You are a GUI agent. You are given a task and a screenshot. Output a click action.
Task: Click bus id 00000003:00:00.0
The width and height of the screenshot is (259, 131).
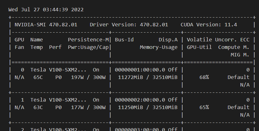[x=140, y=129]
